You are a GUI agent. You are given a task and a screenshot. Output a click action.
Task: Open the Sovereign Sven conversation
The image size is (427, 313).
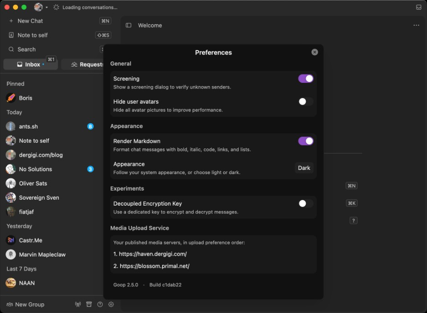point(52,198)
